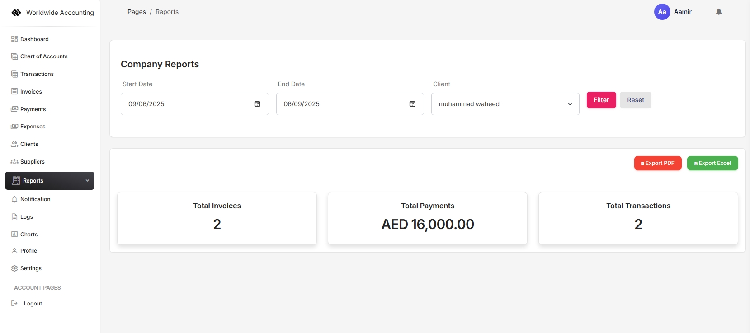Click the Charts icon in sidebar
This screenshot has height=333, width=750.
(x=14, y=235)
